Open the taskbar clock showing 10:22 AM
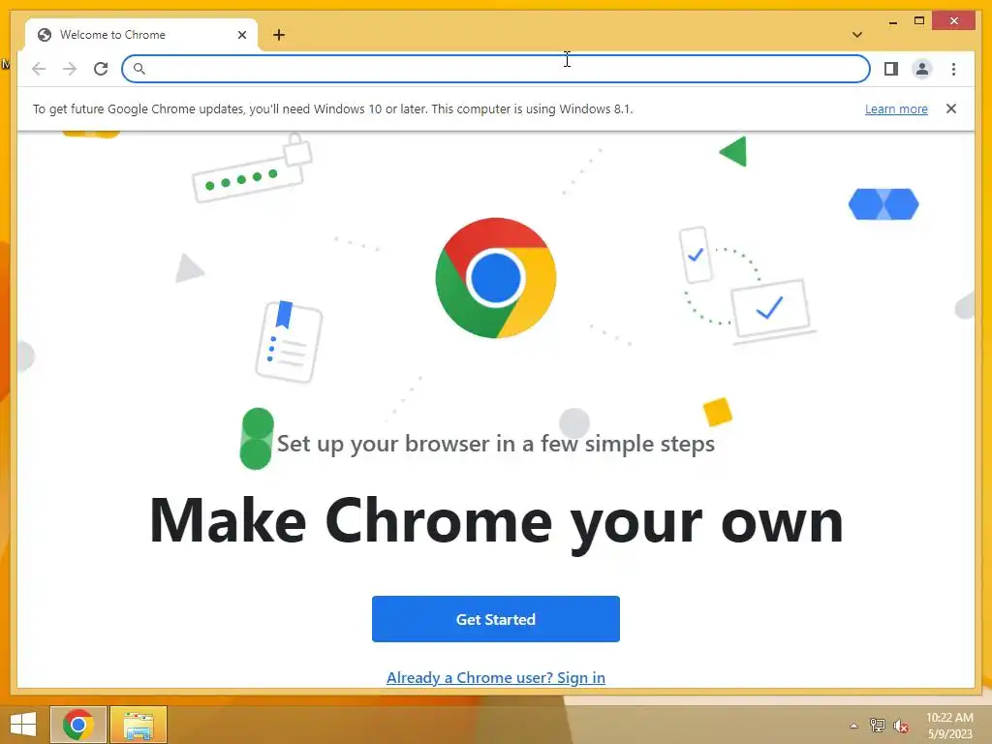992x744 pixels. [x=949, y=726]
